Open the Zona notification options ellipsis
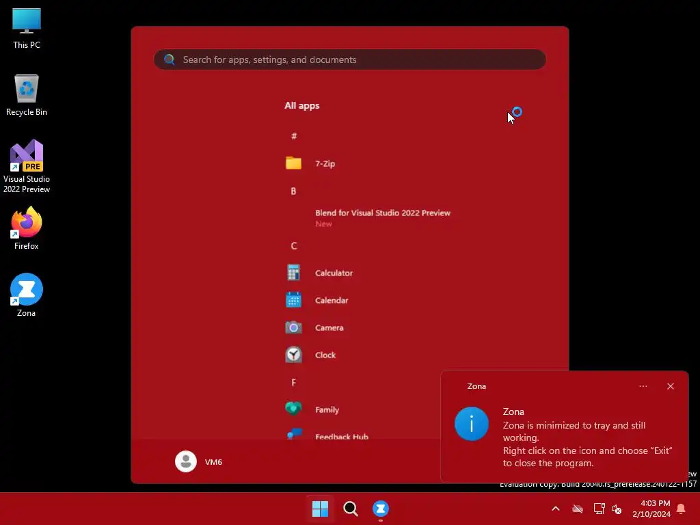 pos(643,386)
